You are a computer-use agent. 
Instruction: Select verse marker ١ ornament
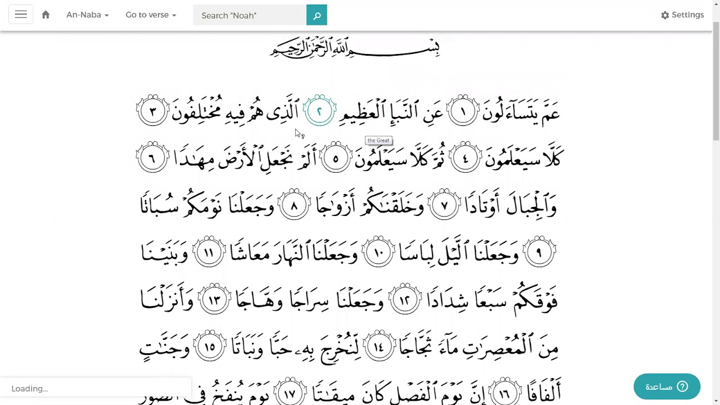[x=463, y=111]
